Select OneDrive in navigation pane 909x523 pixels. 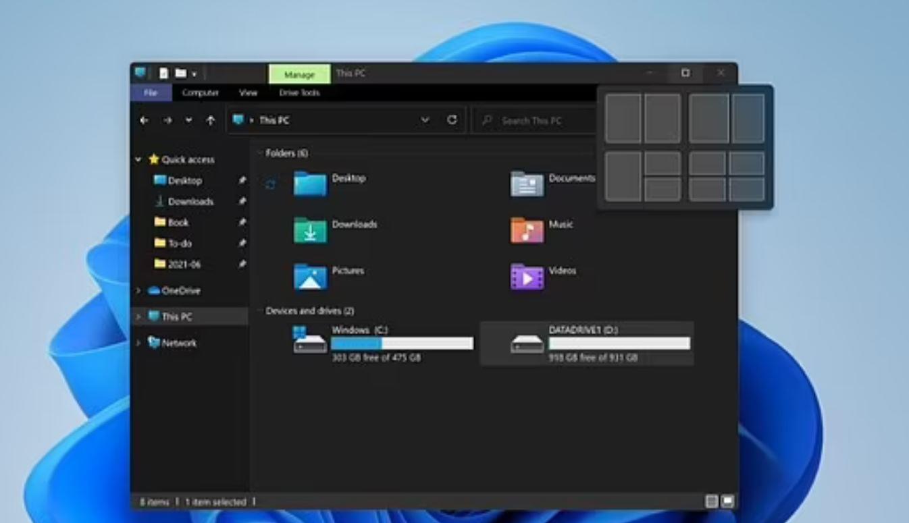174,290
